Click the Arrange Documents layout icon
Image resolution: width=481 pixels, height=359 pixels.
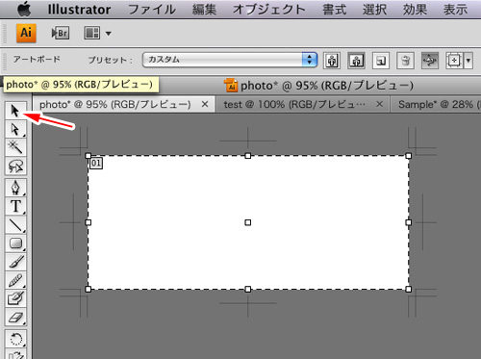[x=92, y=33]
